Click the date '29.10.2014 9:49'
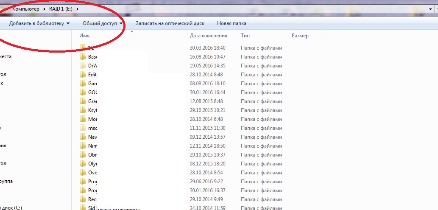438x210 pixels. (206, 199)
